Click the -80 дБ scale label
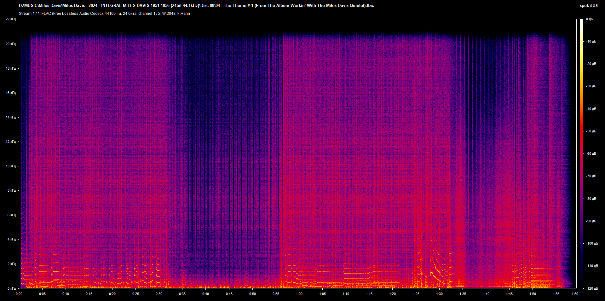 click(591, 199)
